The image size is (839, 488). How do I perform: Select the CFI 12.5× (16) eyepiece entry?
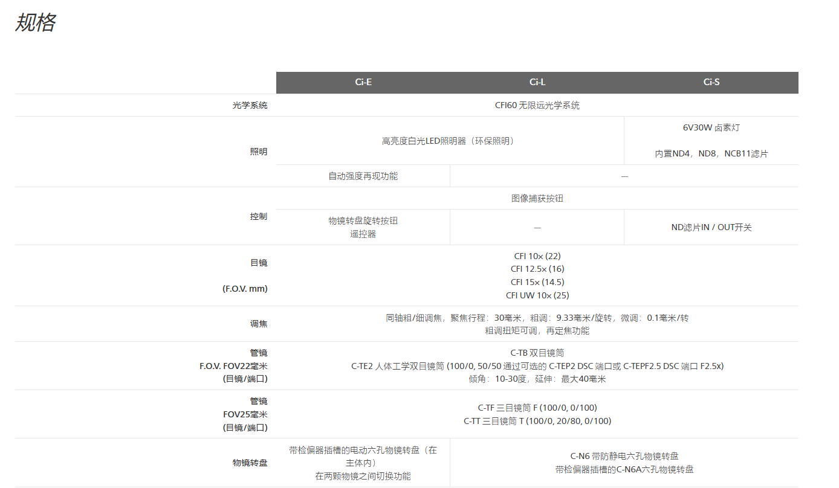click(x=537, y=269)
